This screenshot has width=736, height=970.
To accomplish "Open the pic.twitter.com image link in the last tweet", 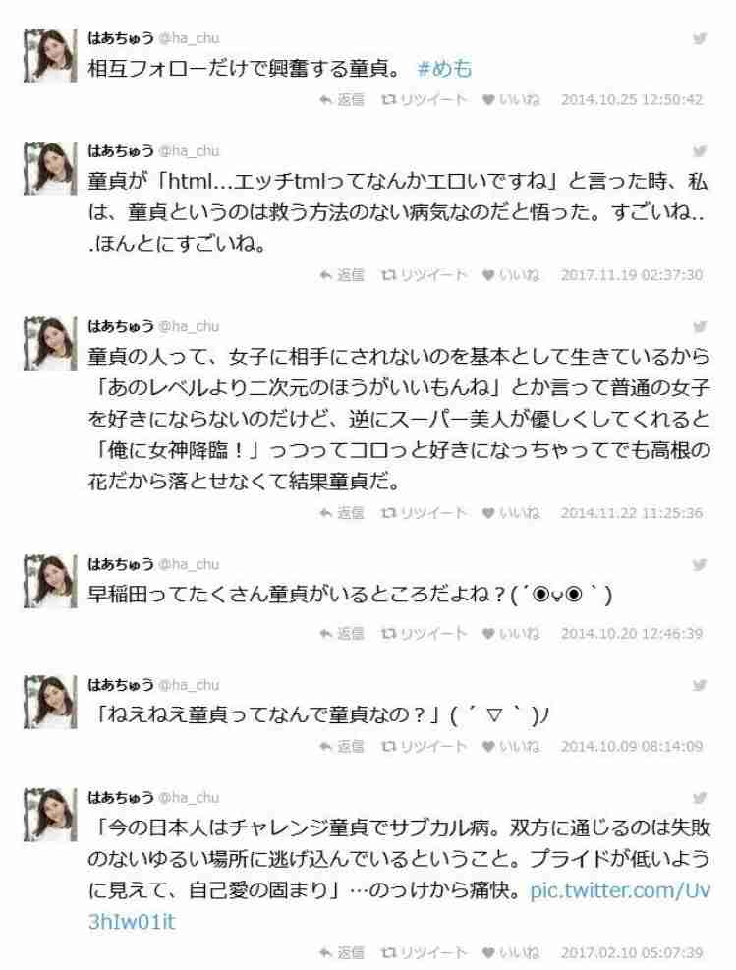I will [399, 906].
